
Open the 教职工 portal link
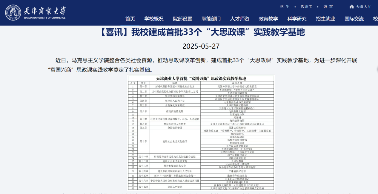click(306, 7)
